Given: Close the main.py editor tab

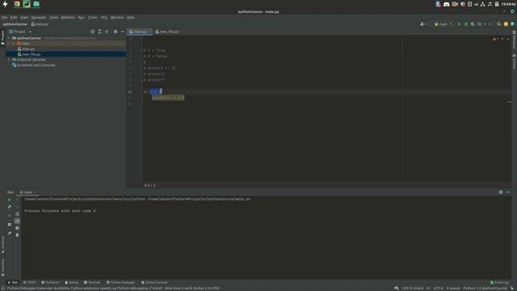Looking at the screenshot, I should [x=149, y=32].
